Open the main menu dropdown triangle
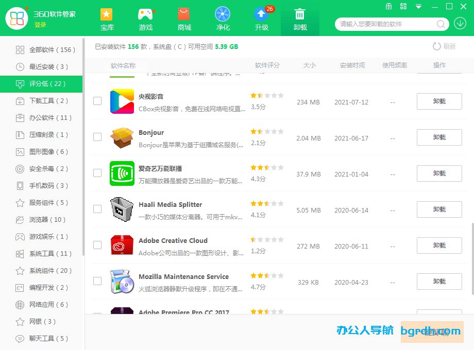The width and height of the screenshot is (474, 350). [418, 7]
